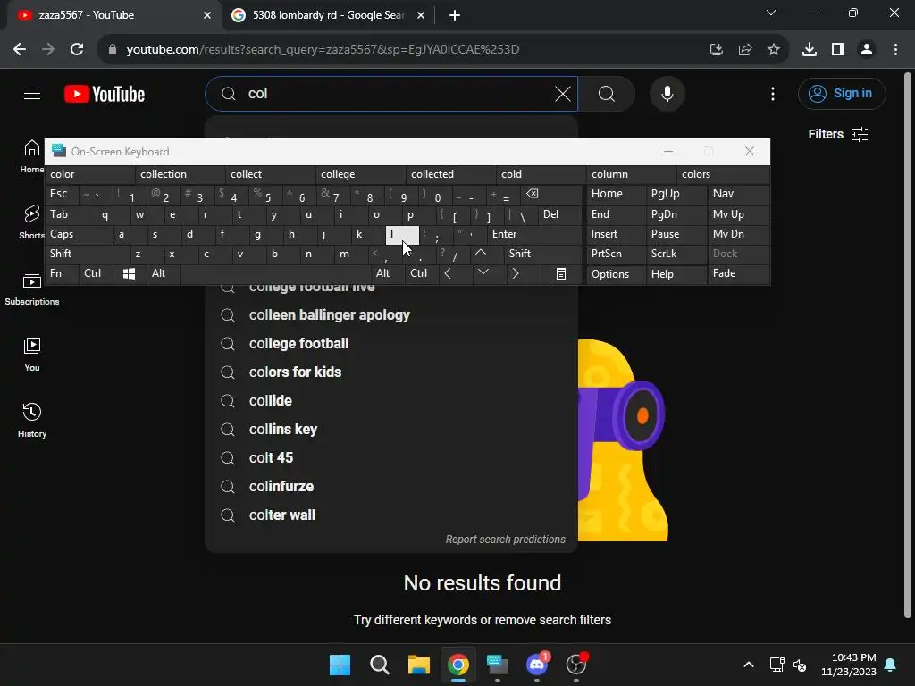Viewport: 915px width, 686px height.
Task: Close the zaza5567 YouTube tab
Action: pos(207,15)
